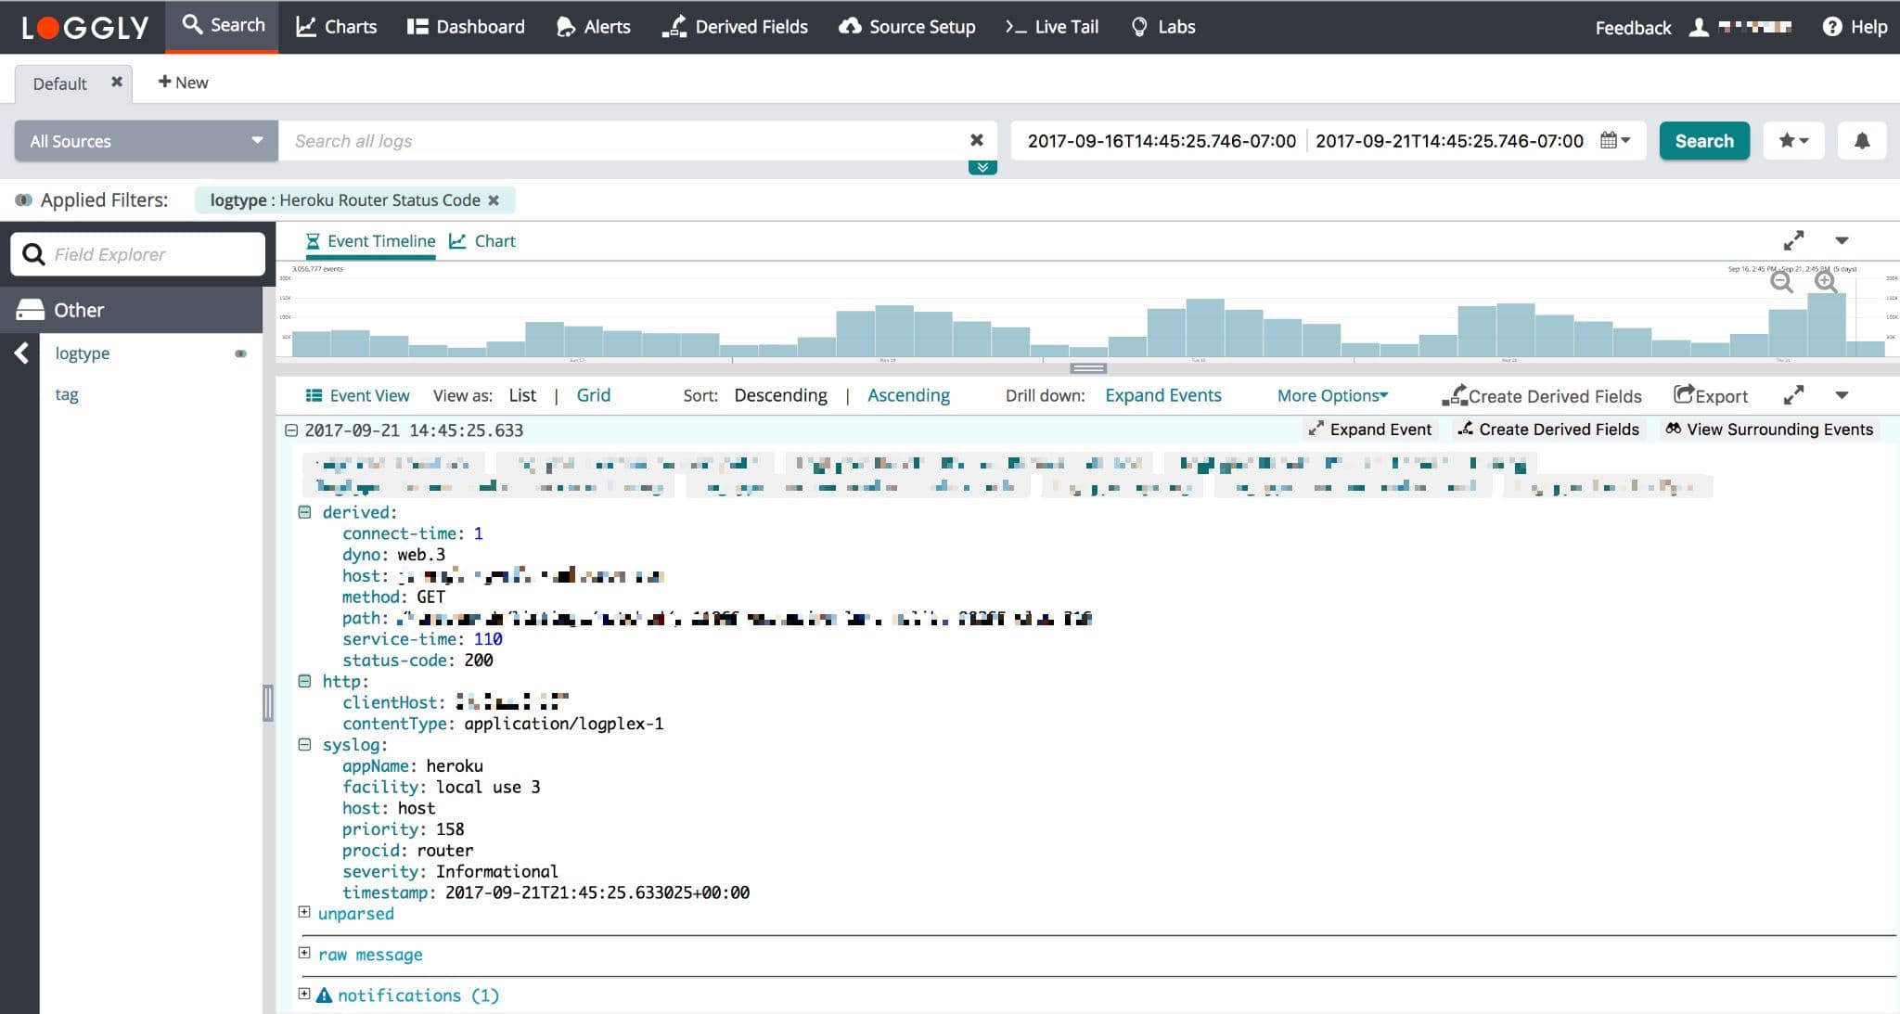Open the More Options dropdown

pyautogui.click(x=1332, y=394)
